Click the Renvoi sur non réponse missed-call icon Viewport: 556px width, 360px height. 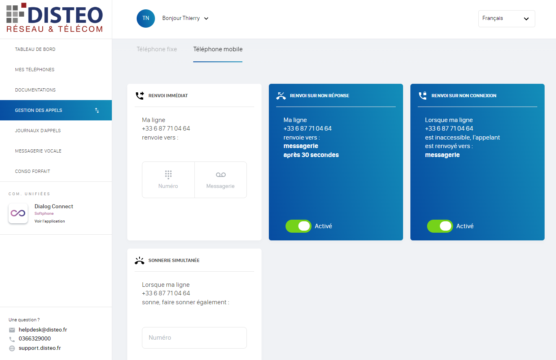281,96
